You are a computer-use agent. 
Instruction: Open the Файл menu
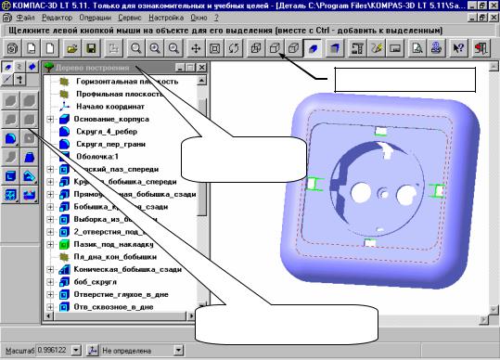pos(25,18)
